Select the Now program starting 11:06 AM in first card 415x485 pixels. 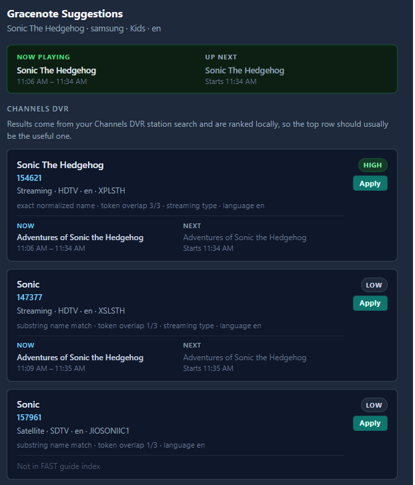point(80,237)
